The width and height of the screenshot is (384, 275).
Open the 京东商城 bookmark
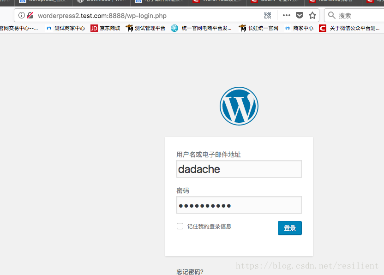[x=105, y=29]
